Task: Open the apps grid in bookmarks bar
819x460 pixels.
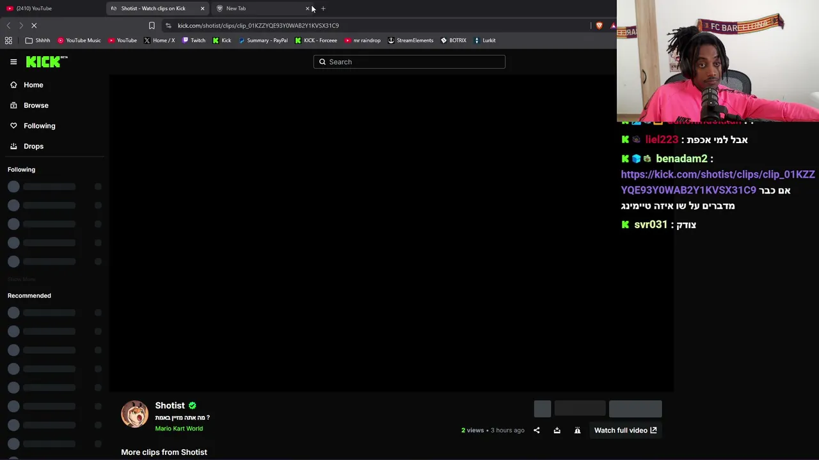Action: point(8,40)
